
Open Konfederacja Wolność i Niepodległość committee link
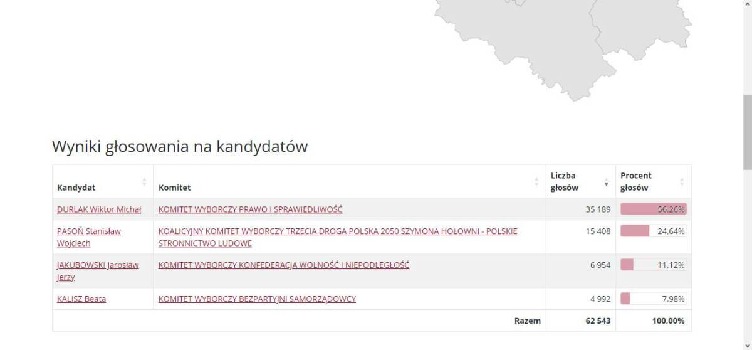pyautogui.click(x=284, y=265)
